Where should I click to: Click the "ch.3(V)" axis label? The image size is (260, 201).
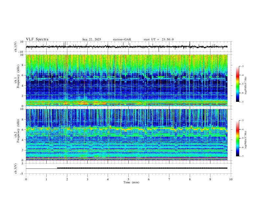[x=16, y=168]
